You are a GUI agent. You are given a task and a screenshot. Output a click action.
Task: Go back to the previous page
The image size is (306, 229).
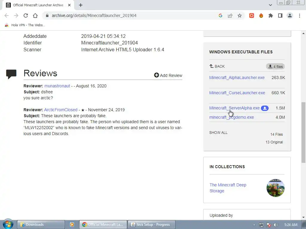(x=7, y=16)
